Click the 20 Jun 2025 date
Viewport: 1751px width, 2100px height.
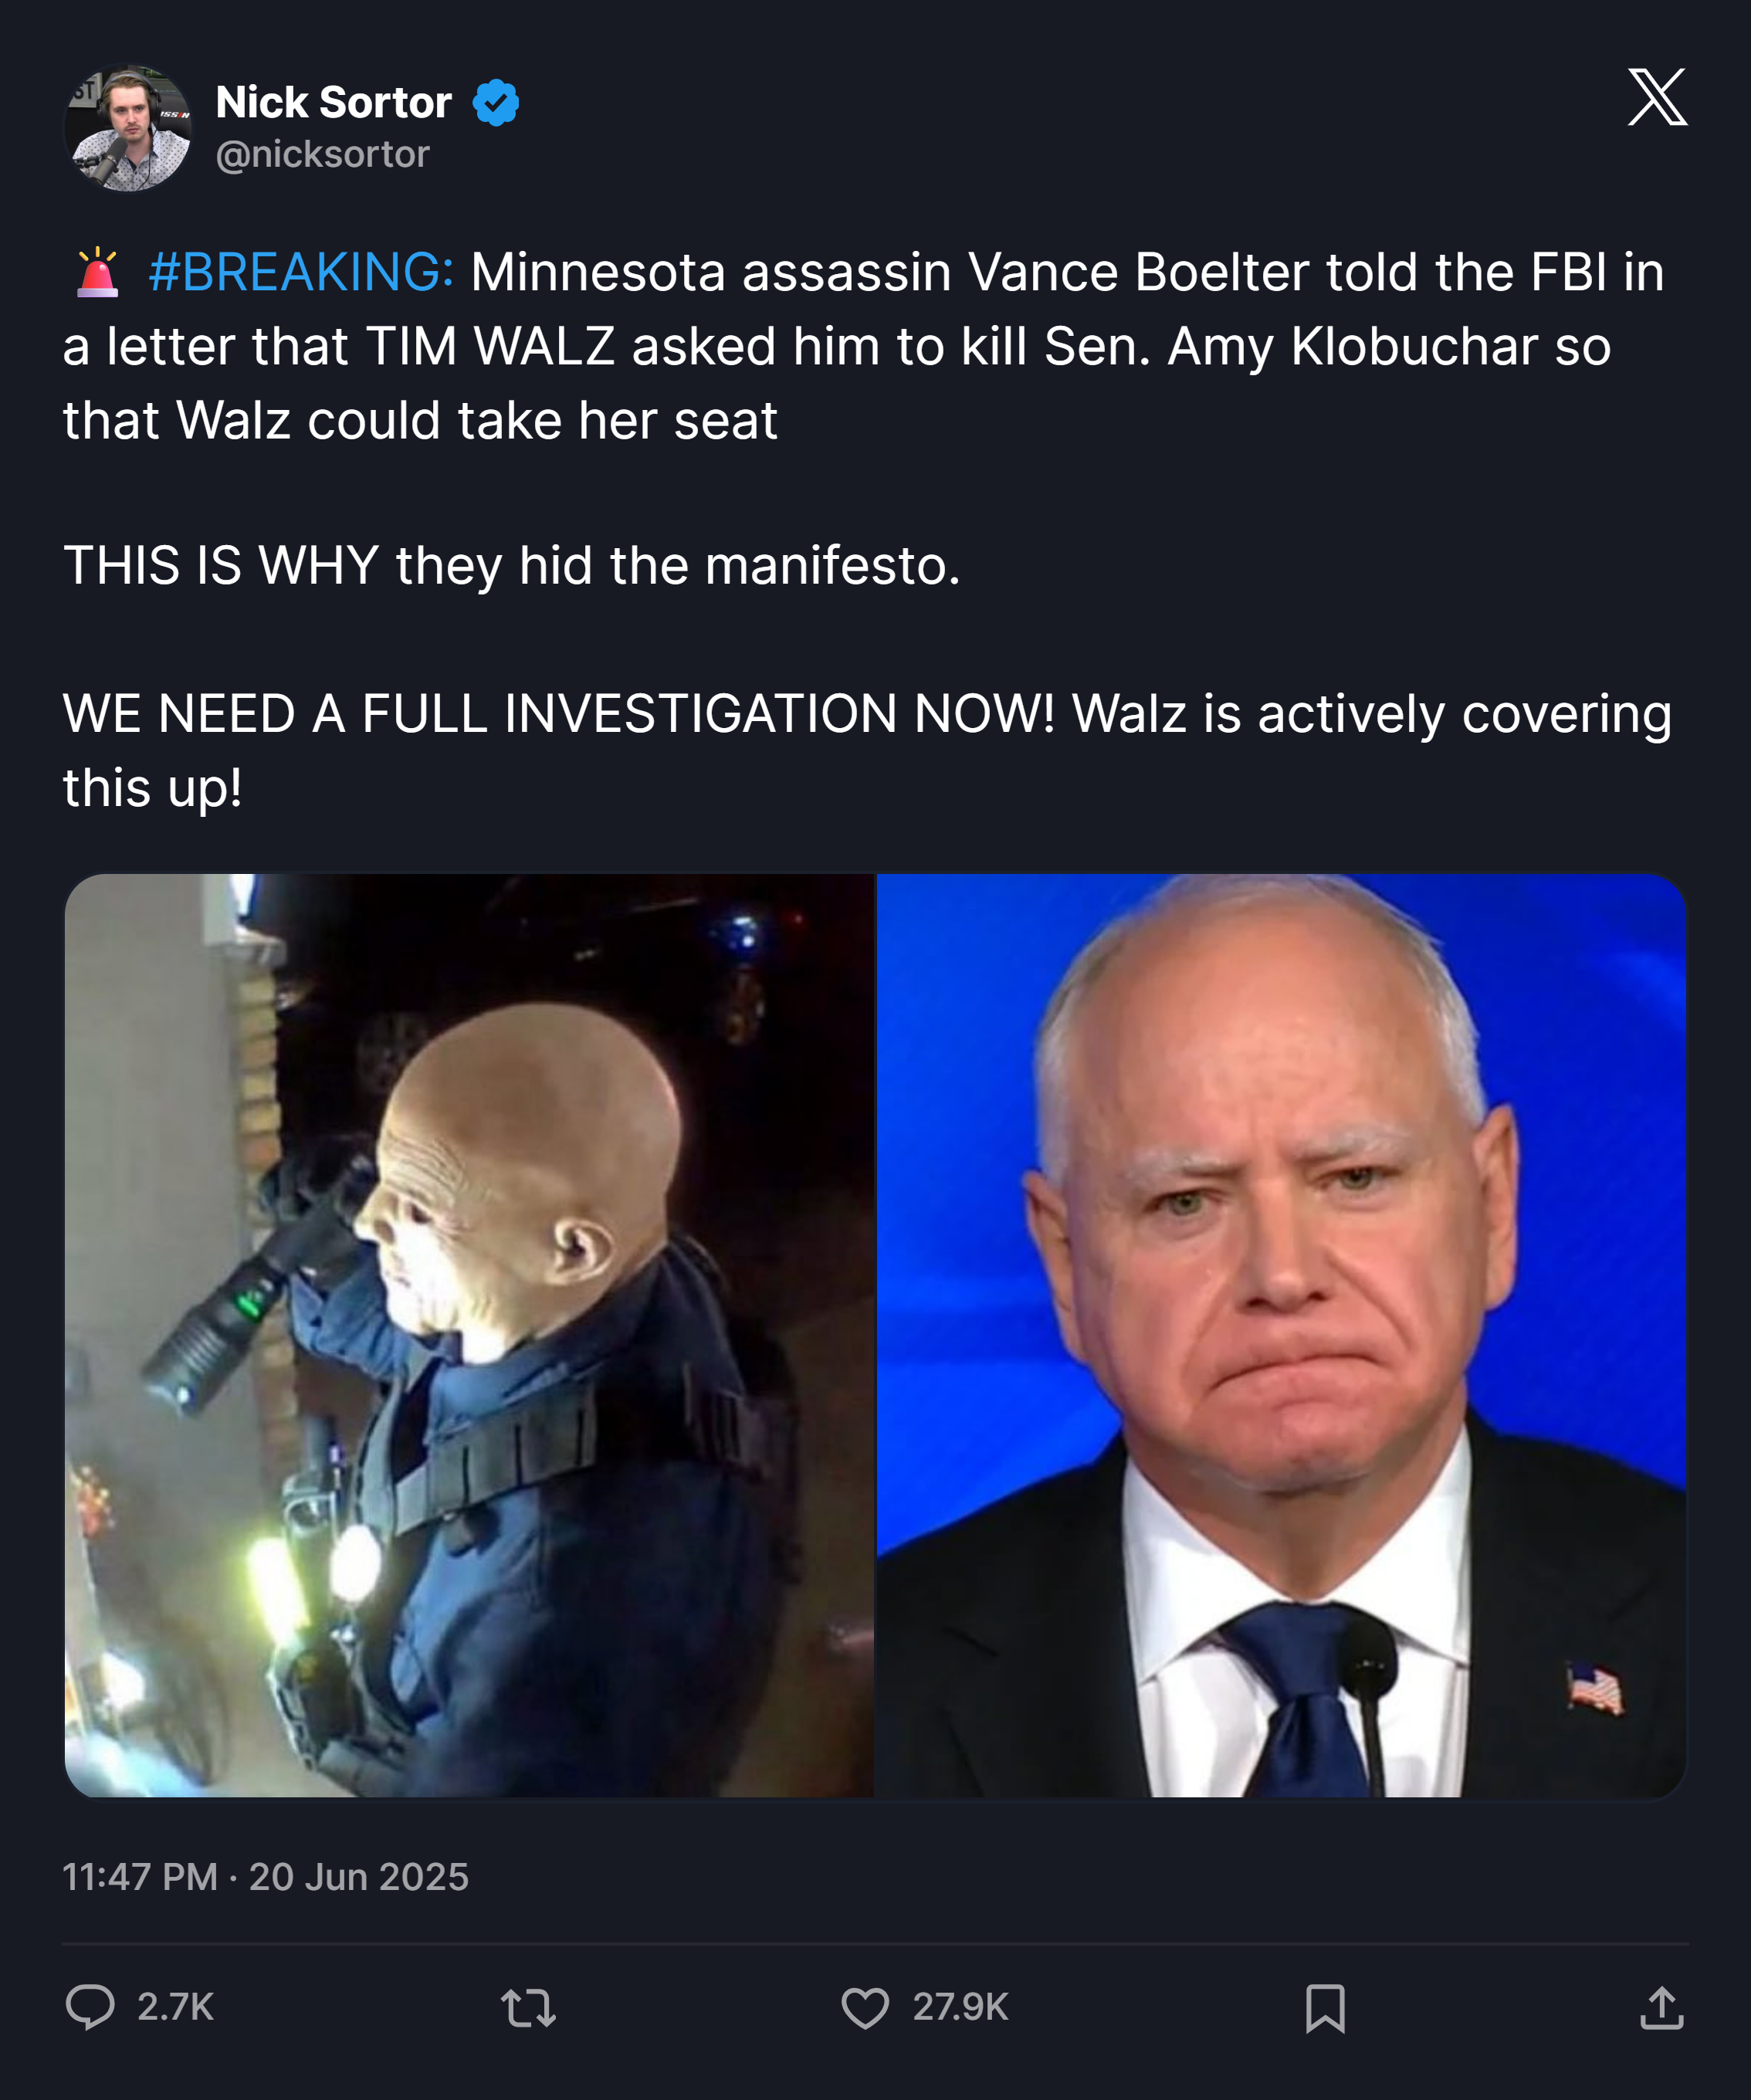(359, 1877)
